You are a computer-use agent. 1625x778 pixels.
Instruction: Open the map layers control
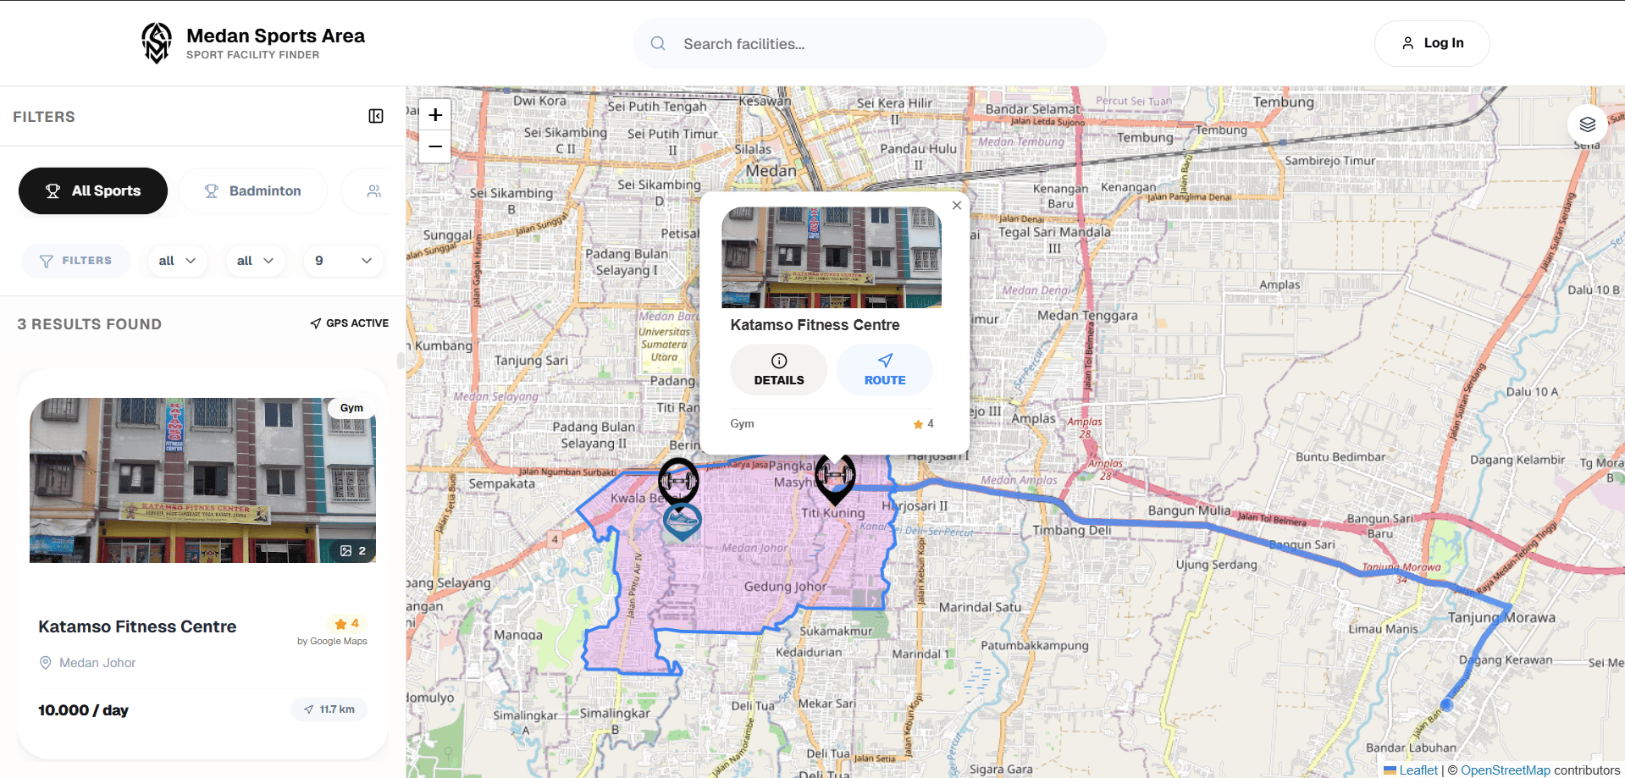point(1587,124)
